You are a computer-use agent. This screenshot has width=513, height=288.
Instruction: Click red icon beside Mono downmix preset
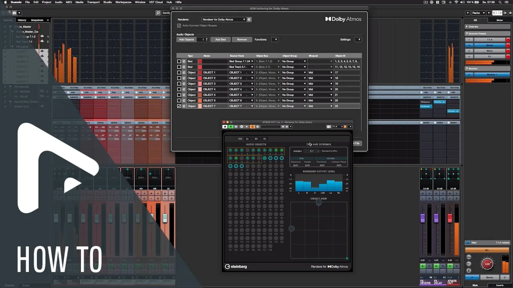pos(508,51)
